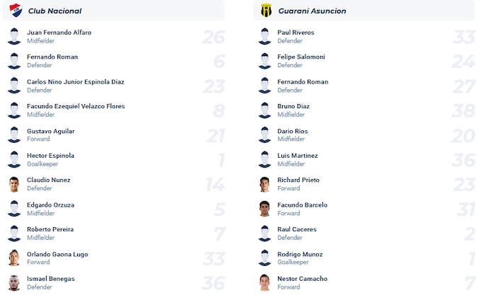Screen dimensions: 489x295
Task: Click the Club Nacional team crest
Action: click(15, 11)
